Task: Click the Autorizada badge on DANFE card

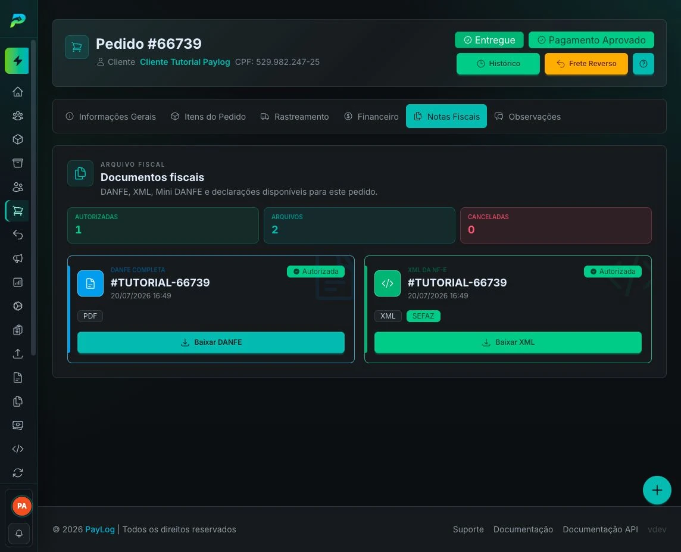Action: click(315, 272)
